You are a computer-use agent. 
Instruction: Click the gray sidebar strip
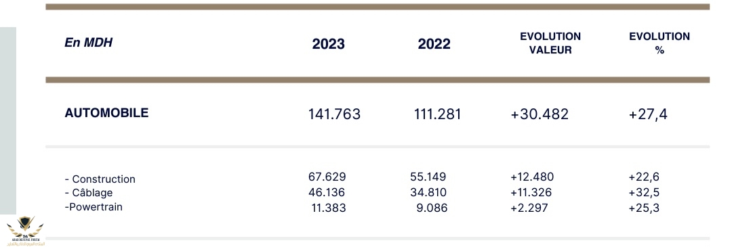pyautogui.click(x=8, y=120)
